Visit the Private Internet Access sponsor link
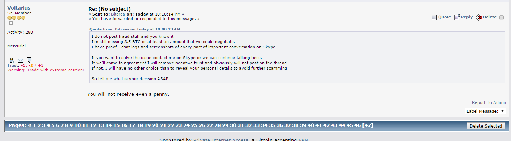Screen dimensions: 511x141 click(x=221, y=140)
